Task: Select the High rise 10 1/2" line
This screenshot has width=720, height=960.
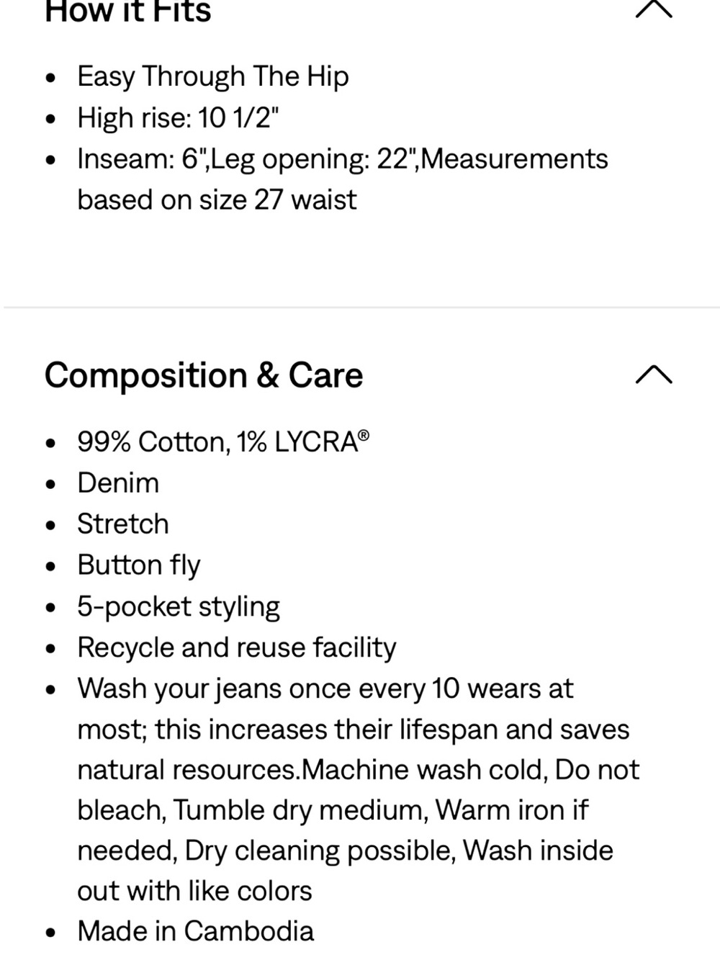Action: click(x=178, y=117)
